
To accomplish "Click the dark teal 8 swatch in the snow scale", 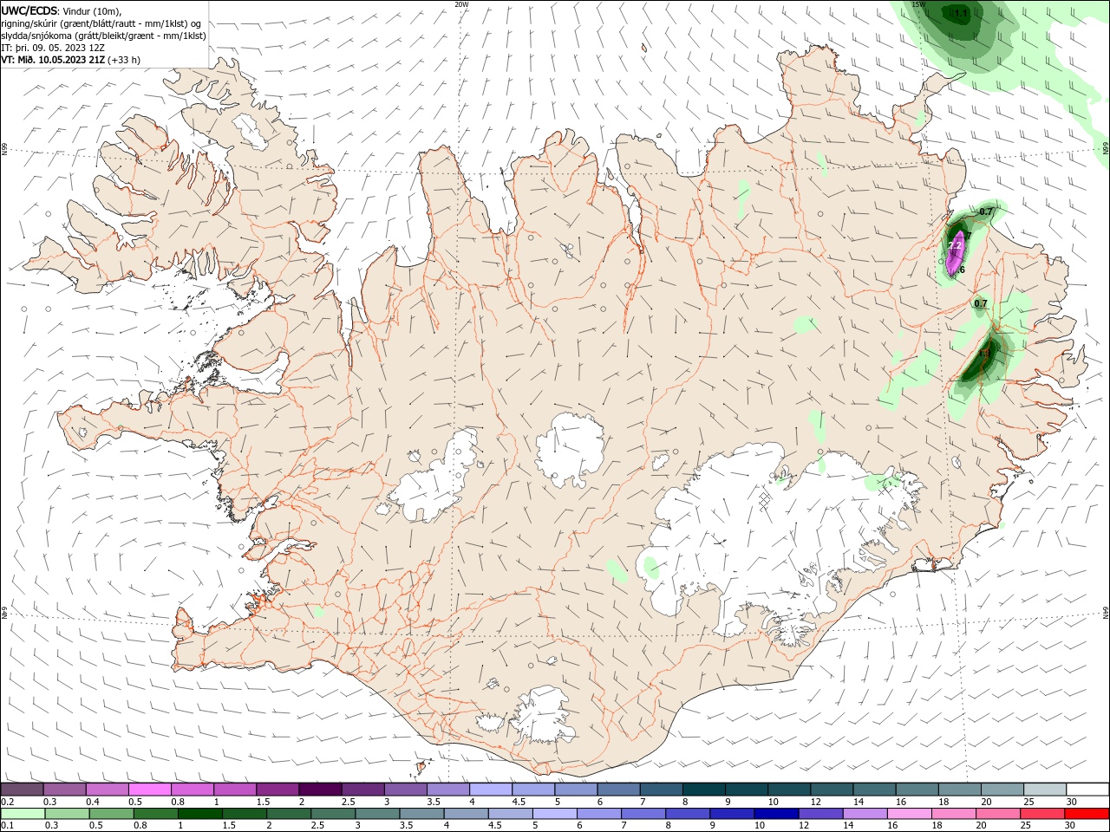I will (x=704, y=790).
